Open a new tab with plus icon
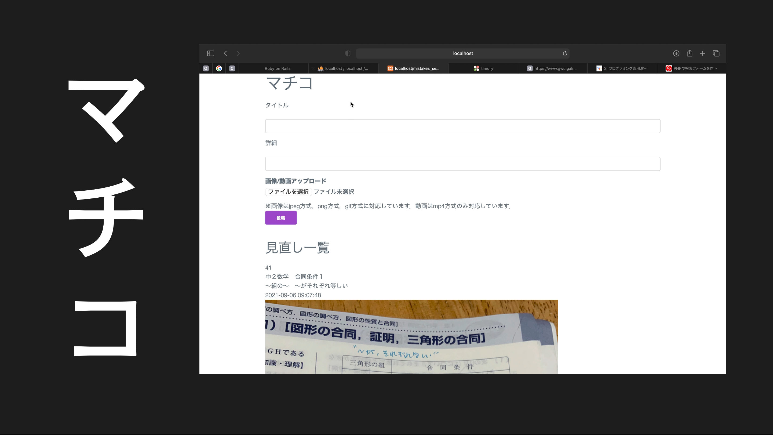 (702, 53)
